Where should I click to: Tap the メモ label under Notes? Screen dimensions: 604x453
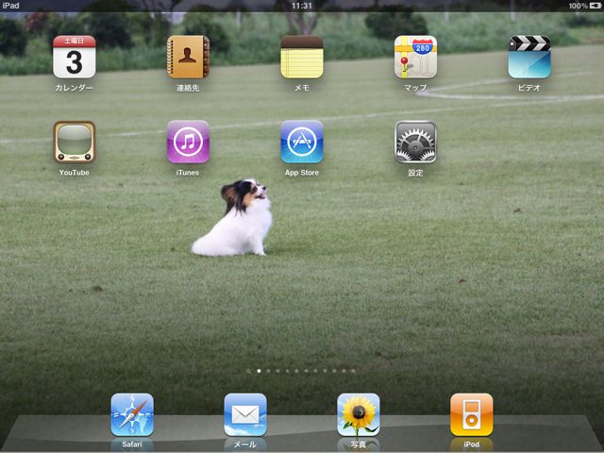point(302,88)
